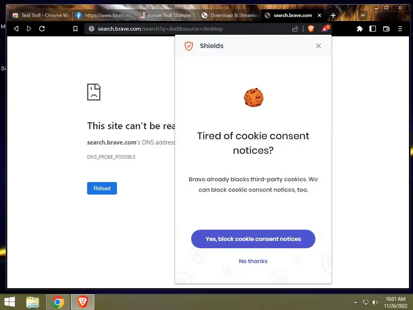This screenshot has height=310, width=413.
Task: Click the cookie image in Shields popup
Action: coord(253,98)
